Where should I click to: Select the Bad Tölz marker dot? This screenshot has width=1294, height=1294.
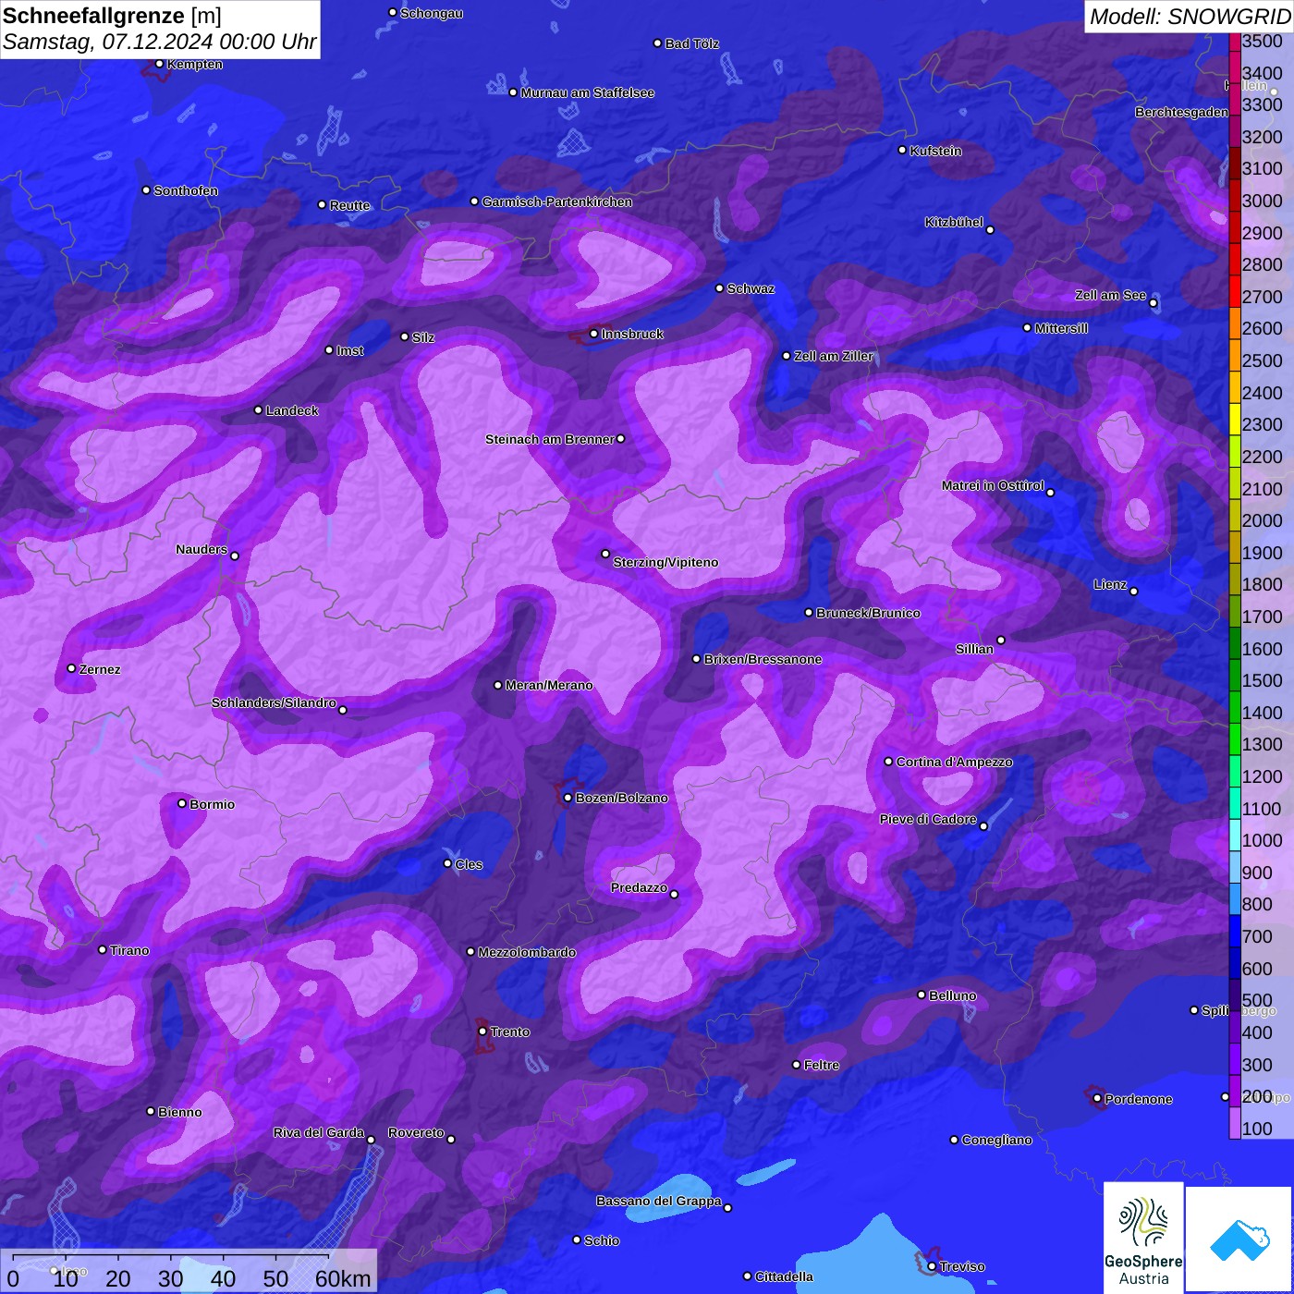[658, 43]
